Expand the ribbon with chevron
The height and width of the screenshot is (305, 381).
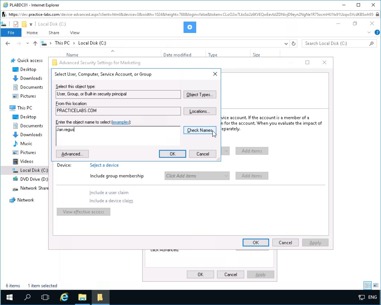369,32
